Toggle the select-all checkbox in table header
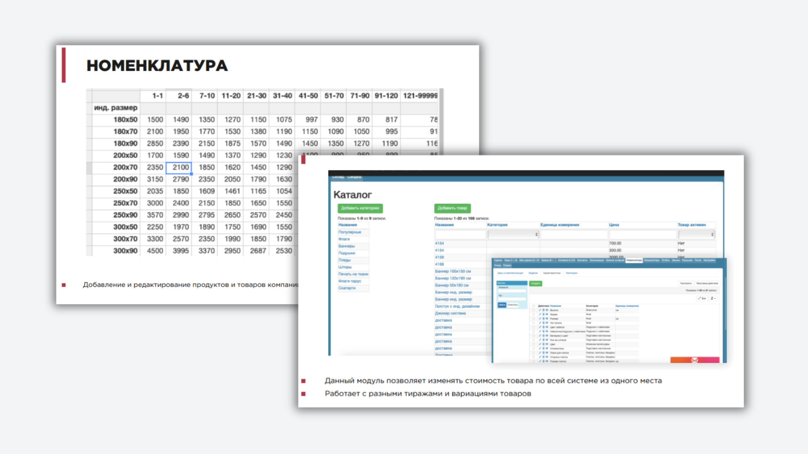Viewport: 808px width, 454px height. click(534, 306)
